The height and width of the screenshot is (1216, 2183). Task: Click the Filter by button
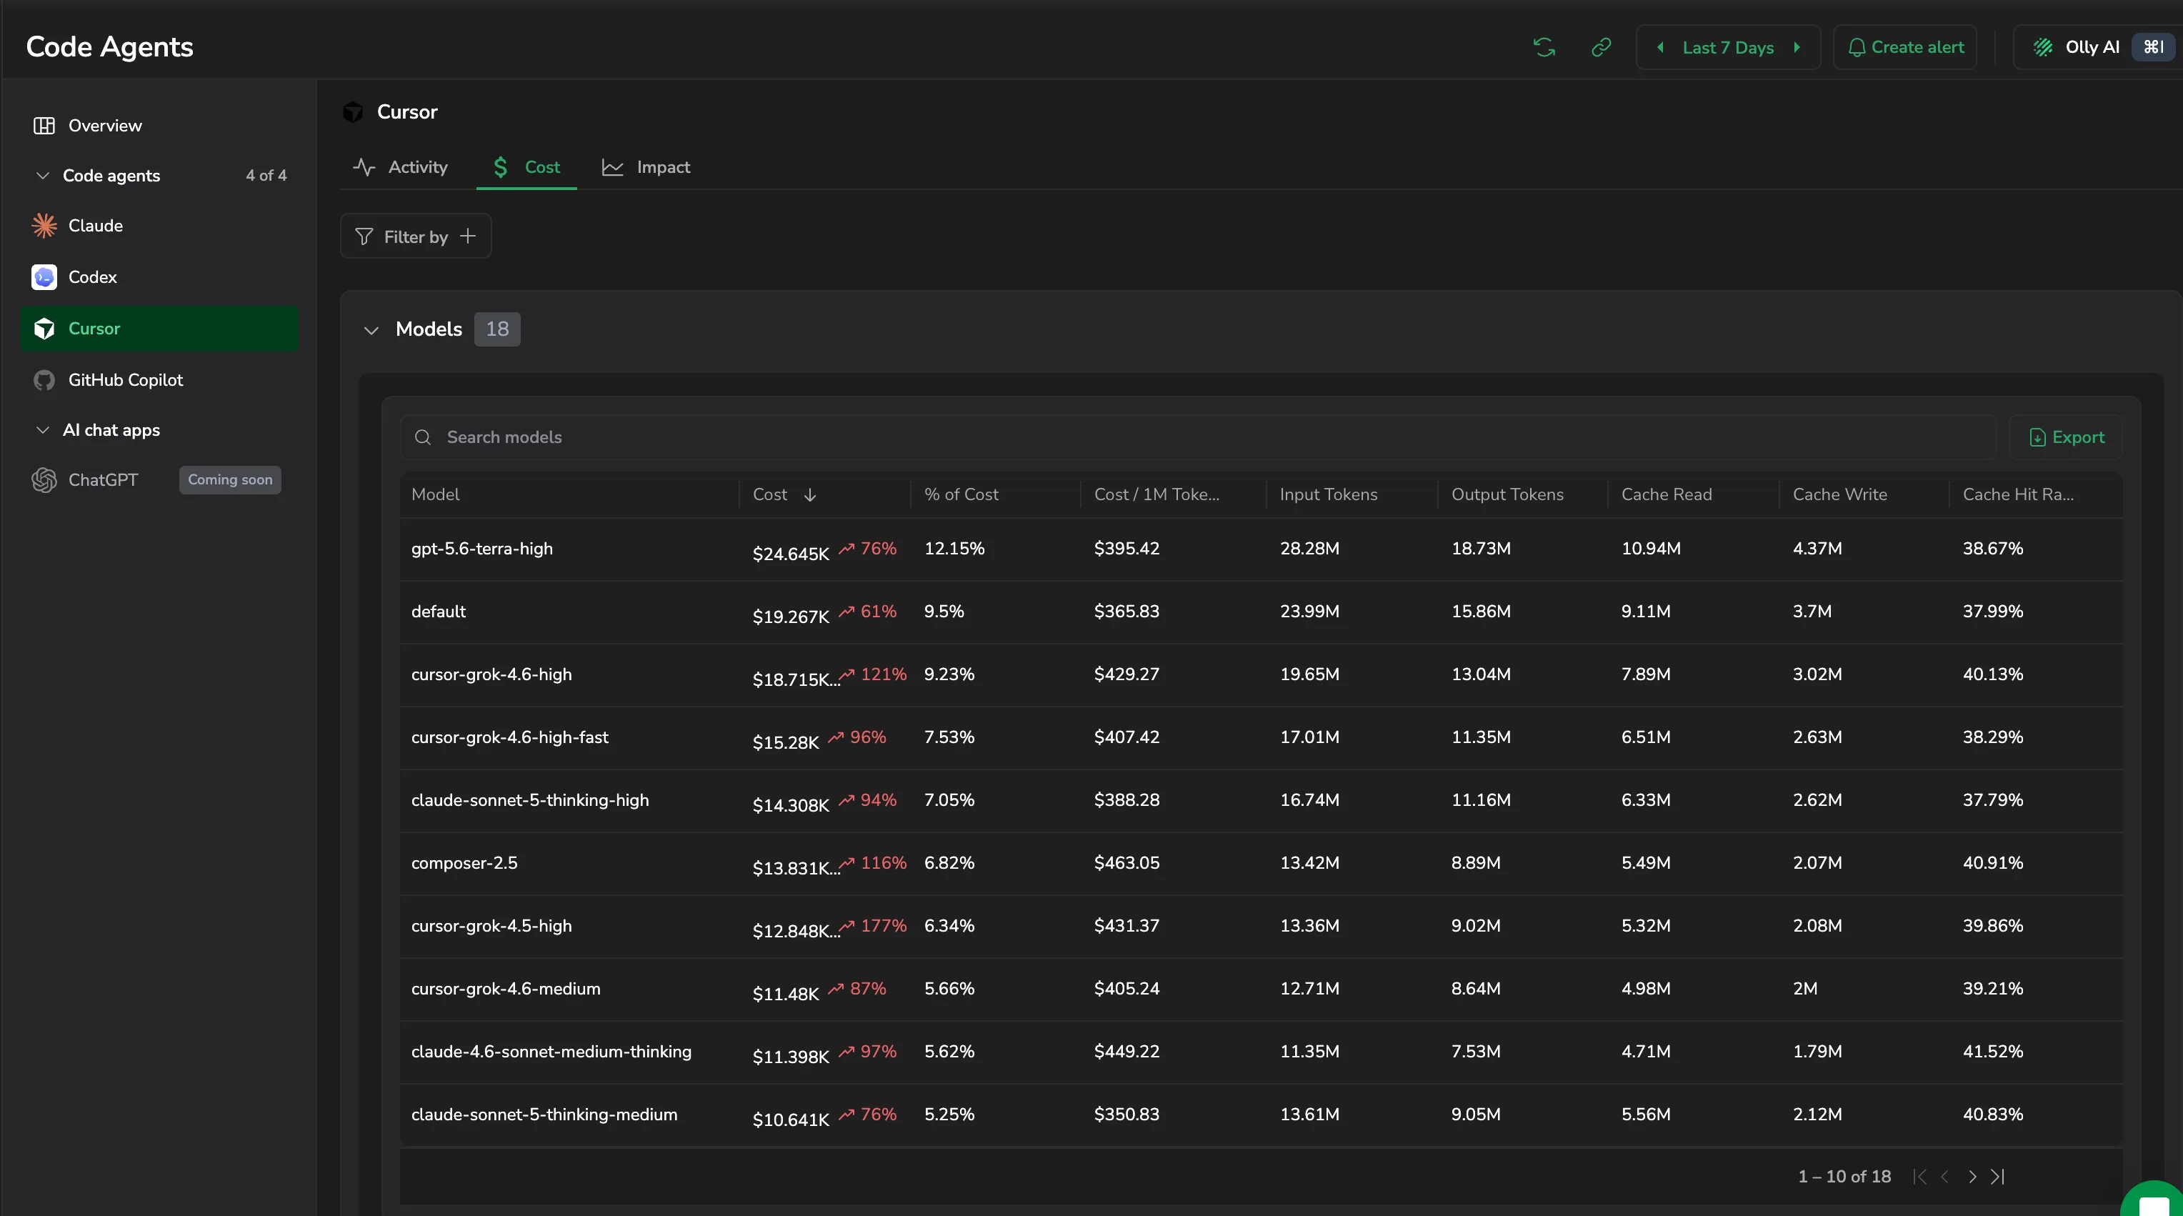pos(416,236)
